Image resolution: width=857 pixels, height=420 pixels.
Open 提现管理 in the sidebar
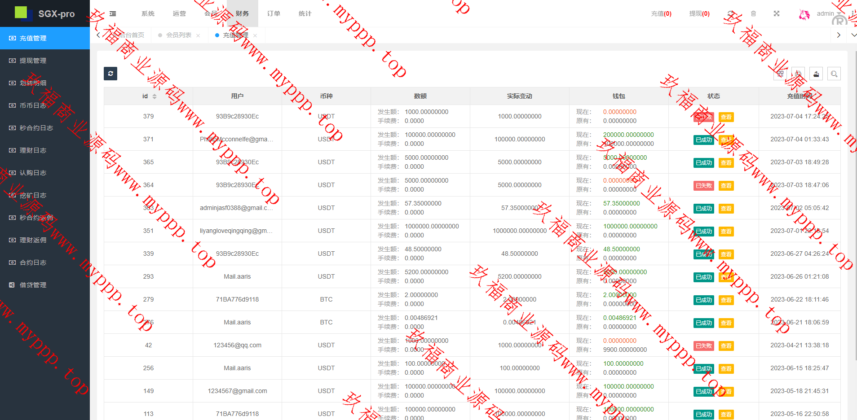pos(33,61)
